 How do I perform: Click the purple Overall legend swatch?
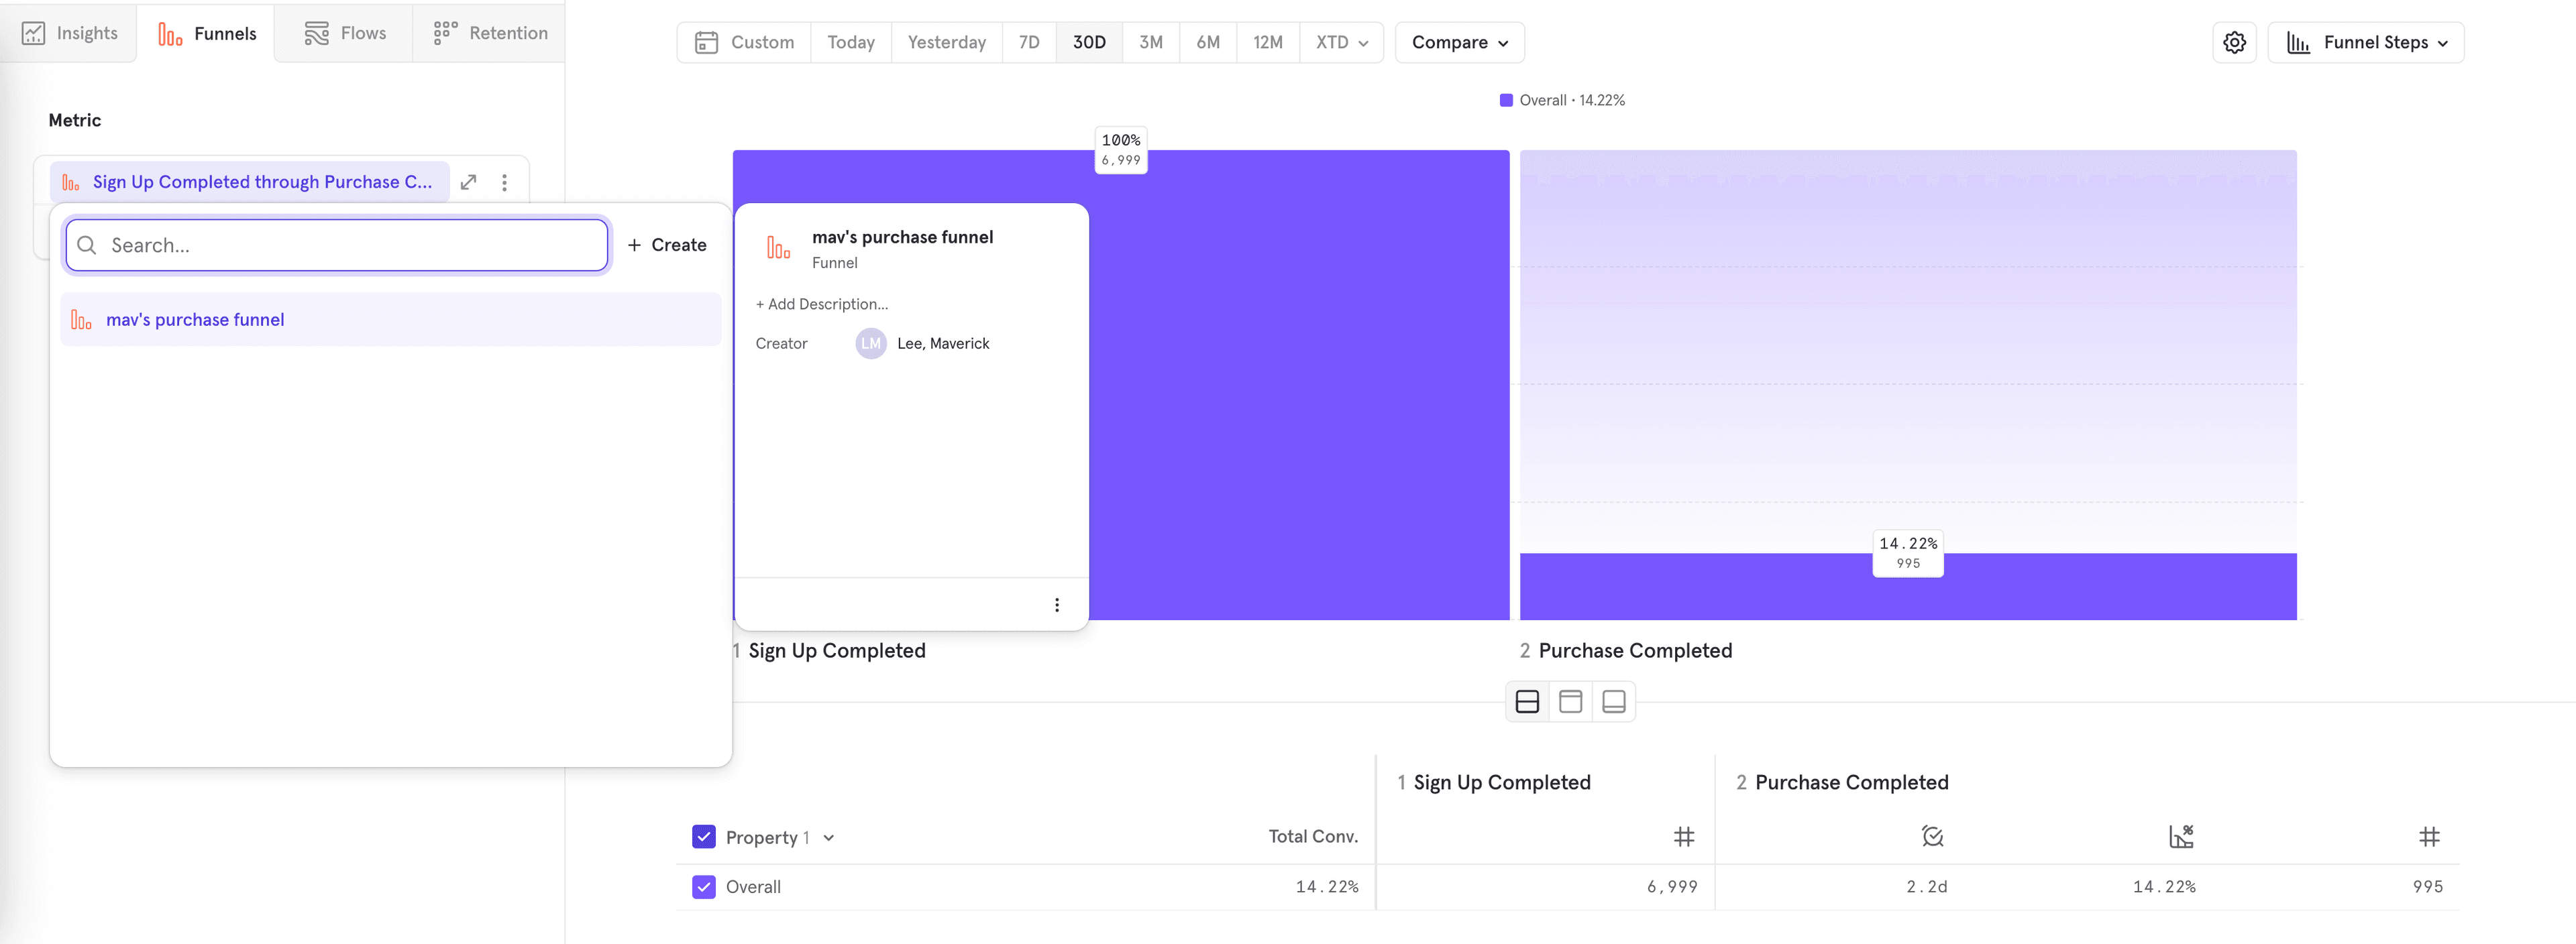point(1505,100)
